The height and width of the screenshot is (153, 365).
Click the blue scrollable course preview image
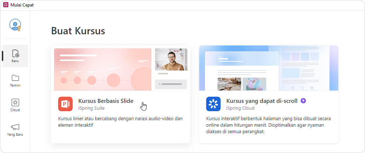pos(269,68)
